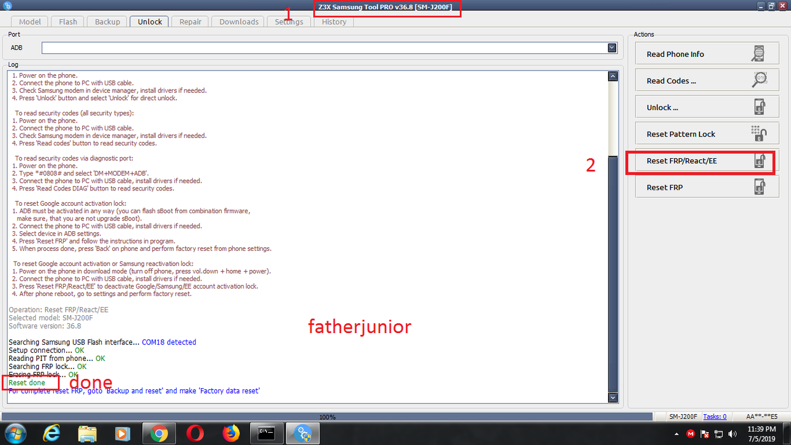Click the log scrollbar down arrow

tap(613, 397)
